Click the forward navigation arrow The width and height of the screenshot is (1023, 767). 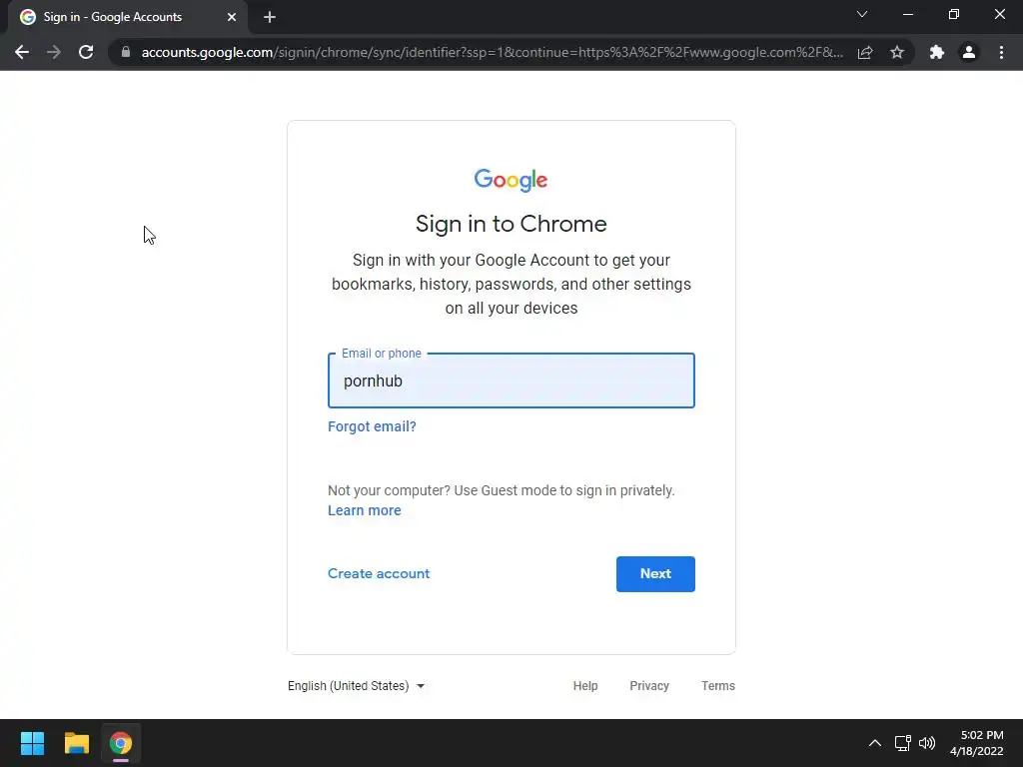pyautogui.click(x=54, y=52)
